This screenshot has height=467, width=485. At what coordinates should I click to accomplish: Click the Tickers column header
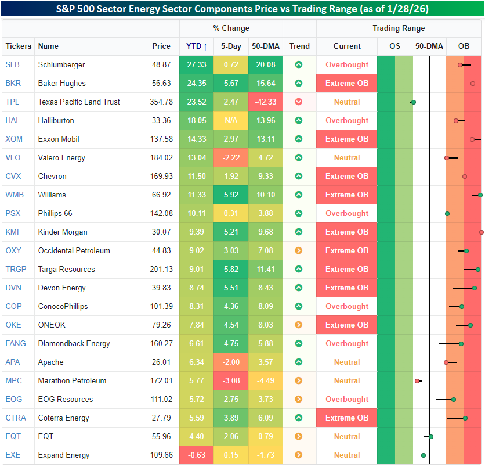[19, 46]
